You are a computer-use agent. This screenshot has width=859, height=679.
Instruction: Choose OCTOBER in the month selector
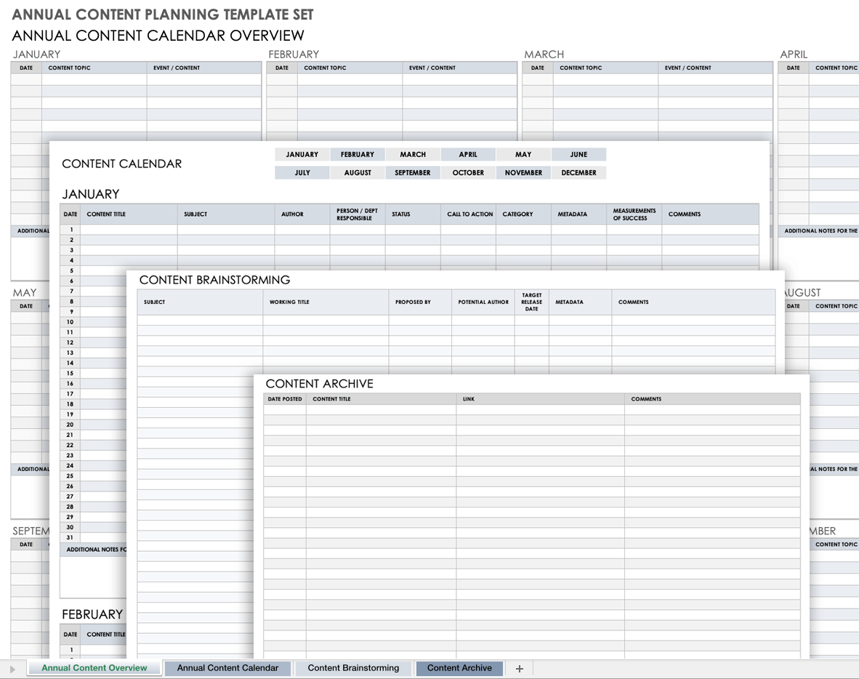[468, 173]
